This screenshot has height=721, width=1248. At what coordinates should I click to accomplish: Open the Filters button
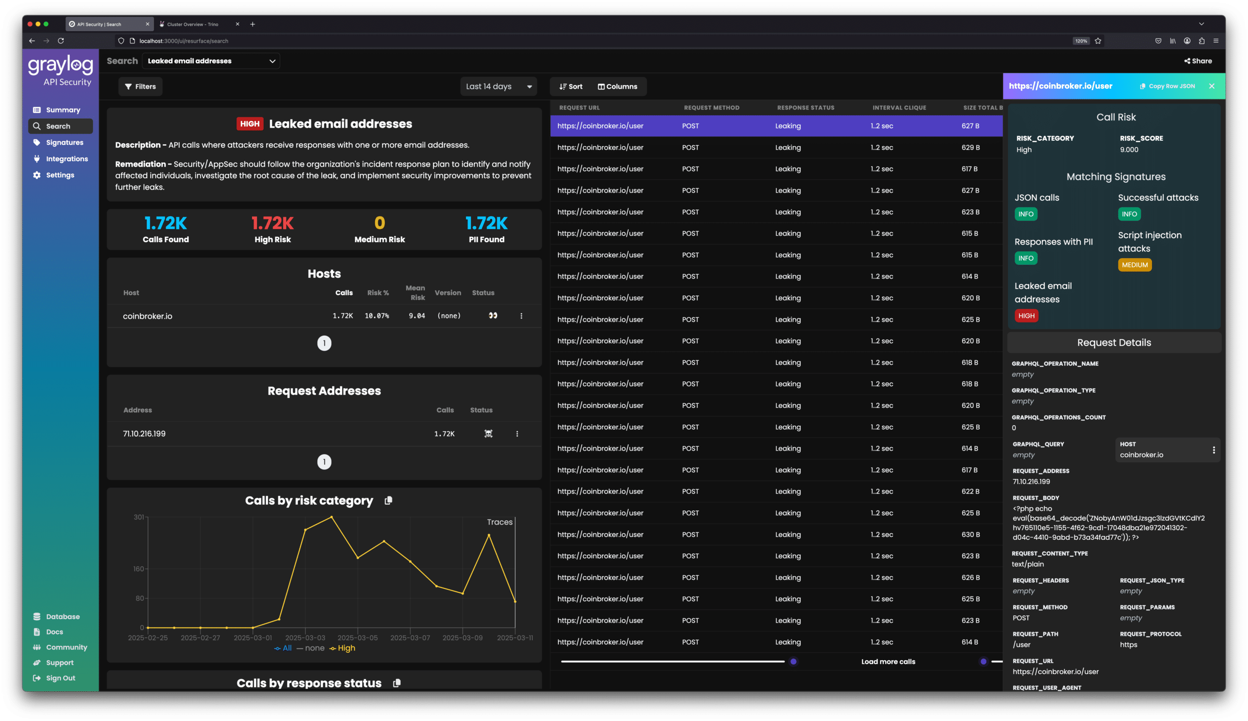(140, 87)
